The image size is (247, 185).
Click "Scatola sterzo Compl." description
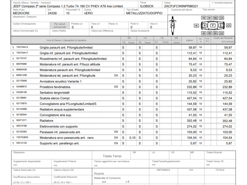click(x=55, y=98)
